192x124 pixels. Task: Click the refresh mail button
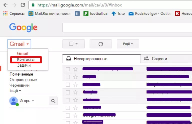(101, 44)
